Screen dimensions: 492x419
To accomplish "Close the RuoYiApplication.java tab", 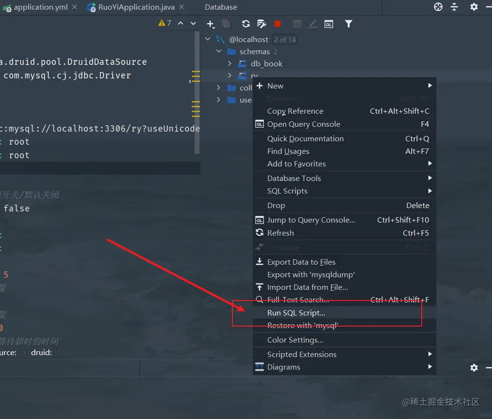I will click(182, 7).
